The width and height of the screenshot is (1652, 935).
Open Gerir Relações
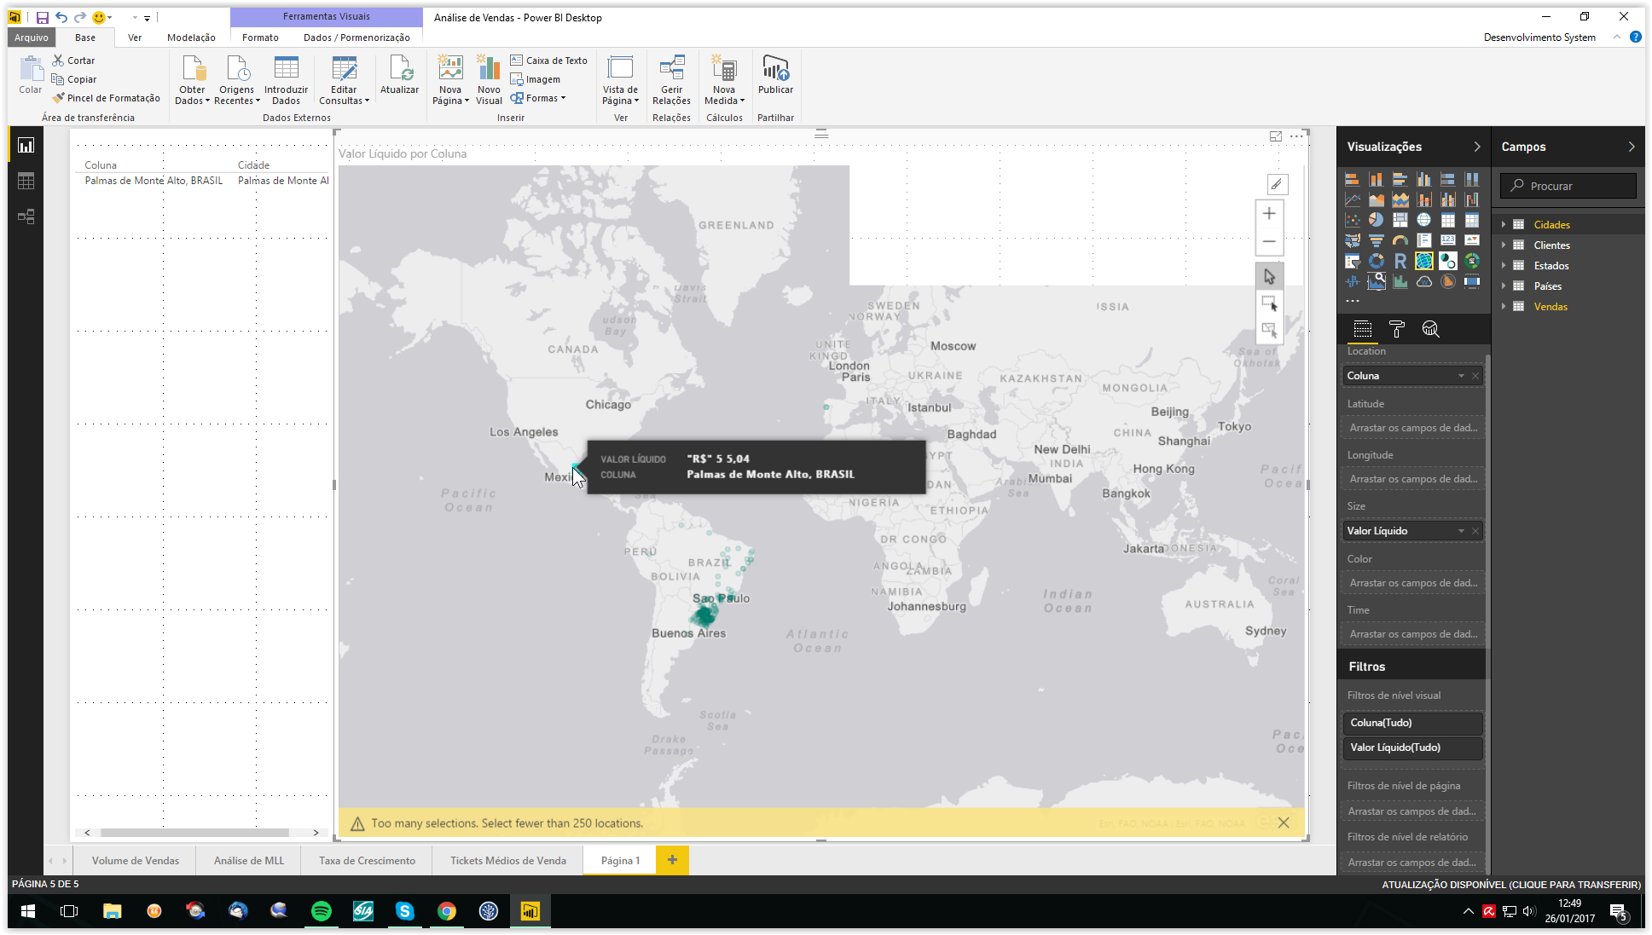click(x=671, y=80)
